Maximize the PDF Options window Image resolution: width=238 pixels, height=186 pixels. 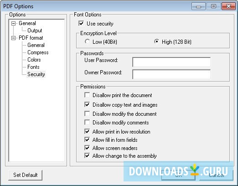click(x=213, y=6)
